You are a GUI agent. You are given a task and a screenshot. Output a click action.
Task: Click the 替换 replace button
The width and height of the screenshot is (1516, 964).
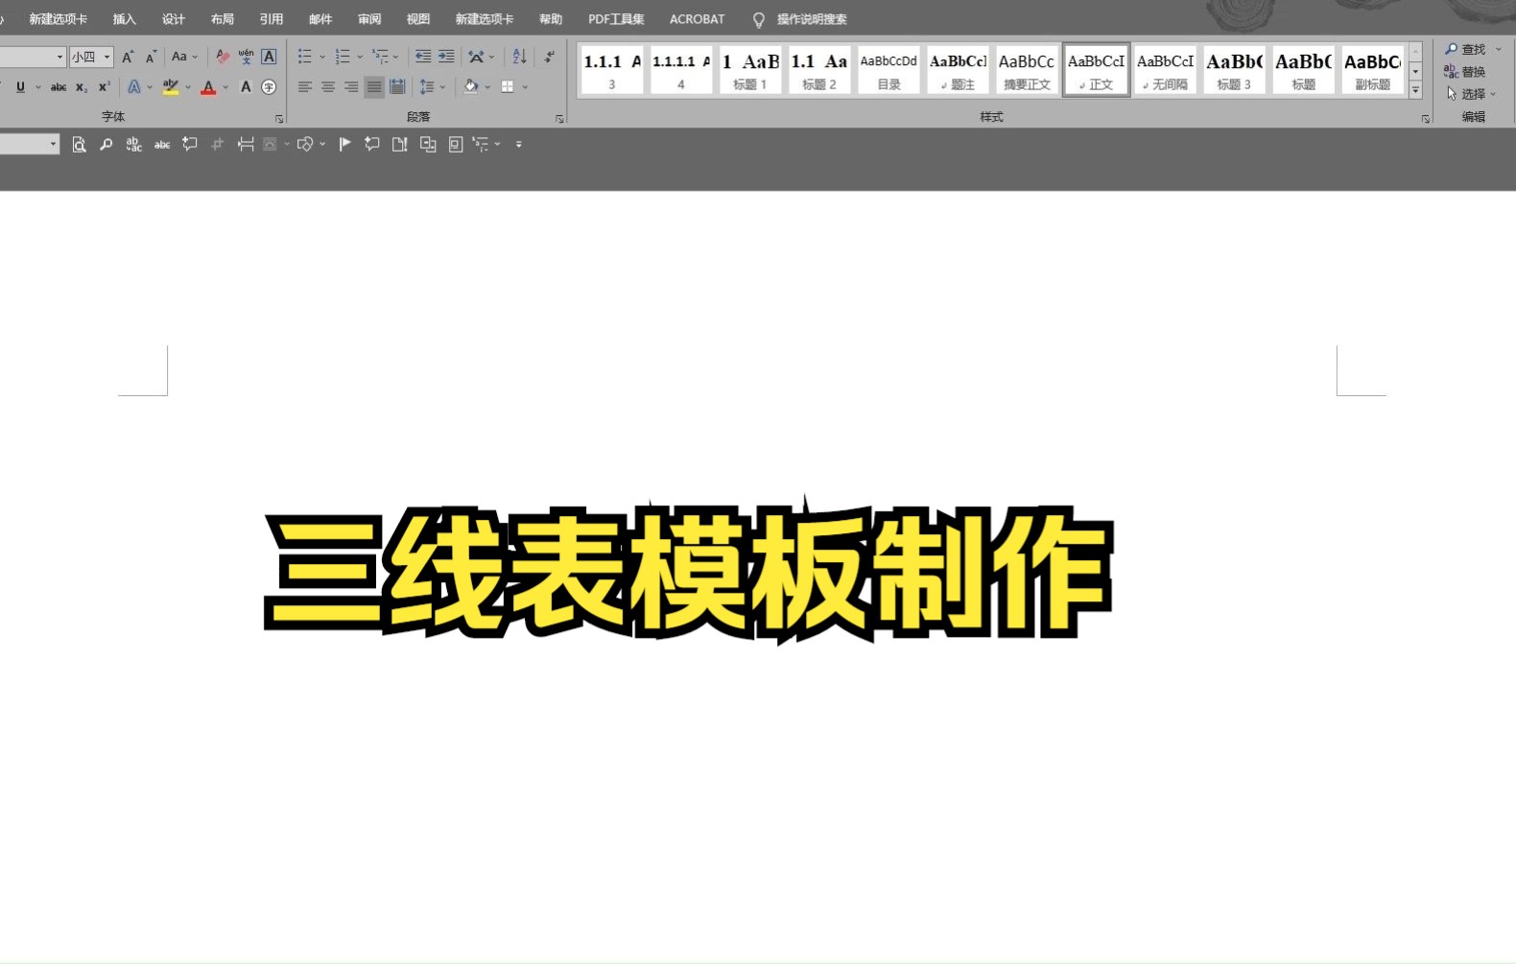(x=1465, y=72)
